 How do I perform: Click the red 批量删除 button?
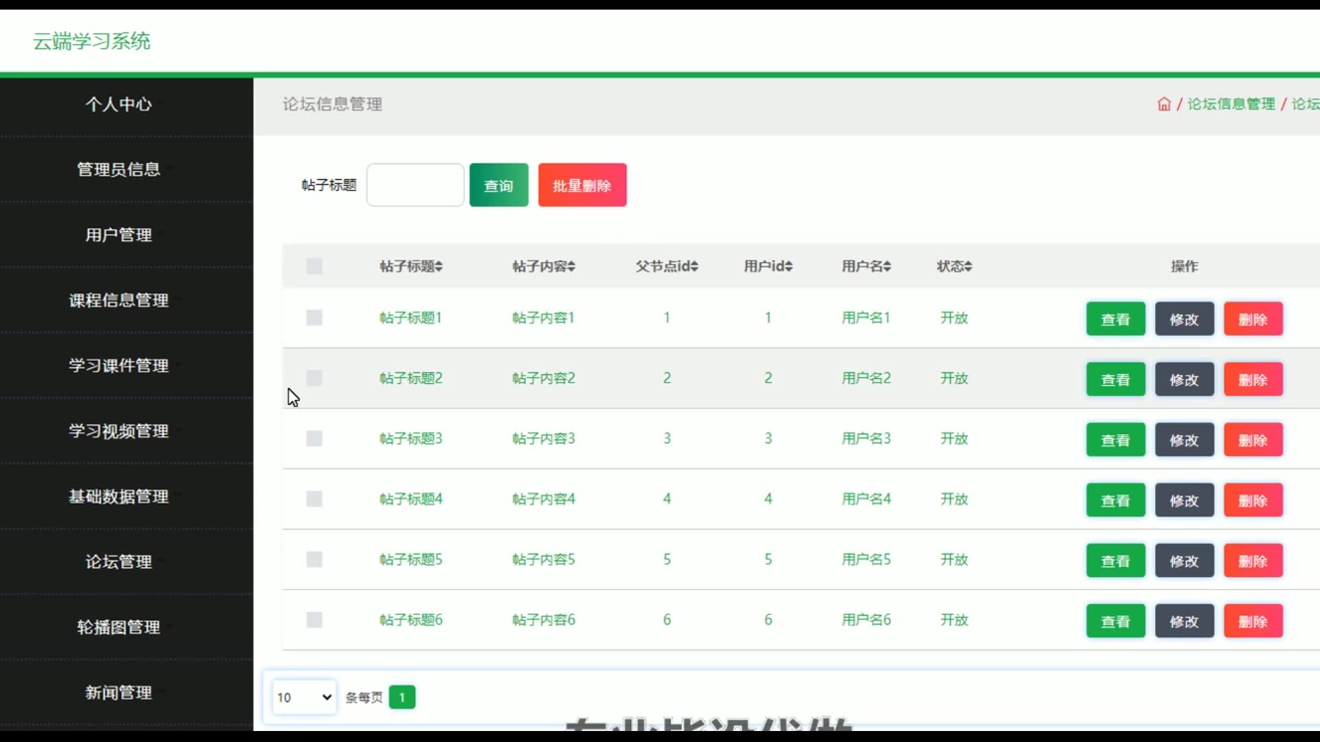pos(582,185)
